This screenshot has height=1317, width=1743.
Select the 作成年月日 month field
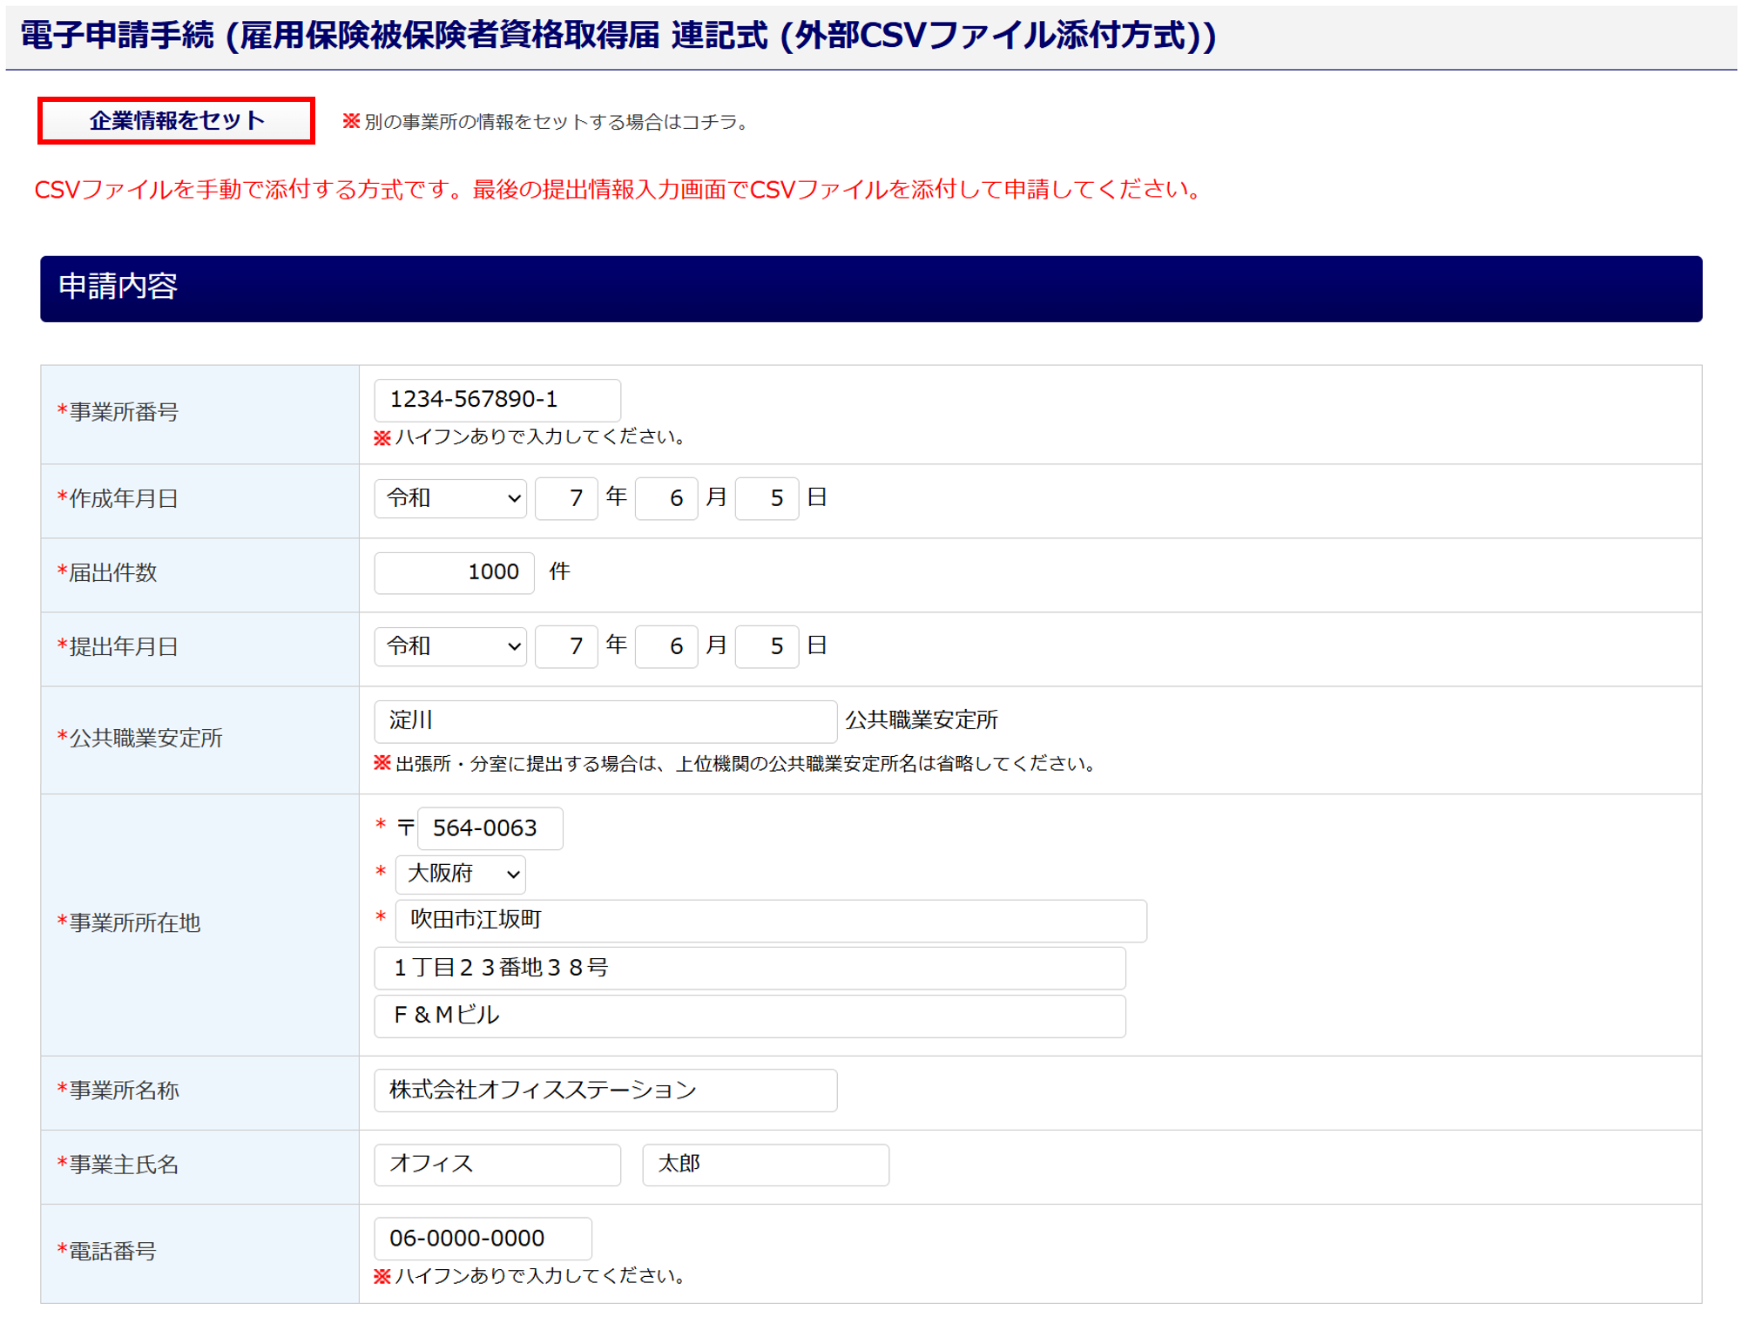point(665,498)
